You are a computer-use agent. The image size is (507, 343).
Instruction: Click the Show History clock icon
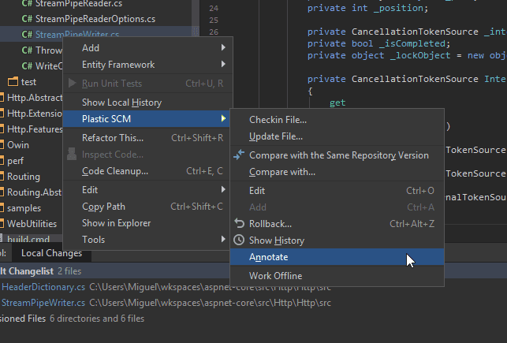point(240,240)
